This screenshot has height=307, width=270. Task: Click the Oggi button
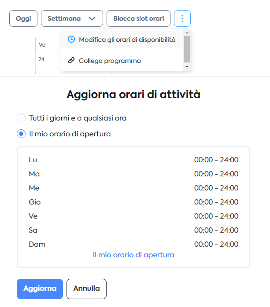23,18
